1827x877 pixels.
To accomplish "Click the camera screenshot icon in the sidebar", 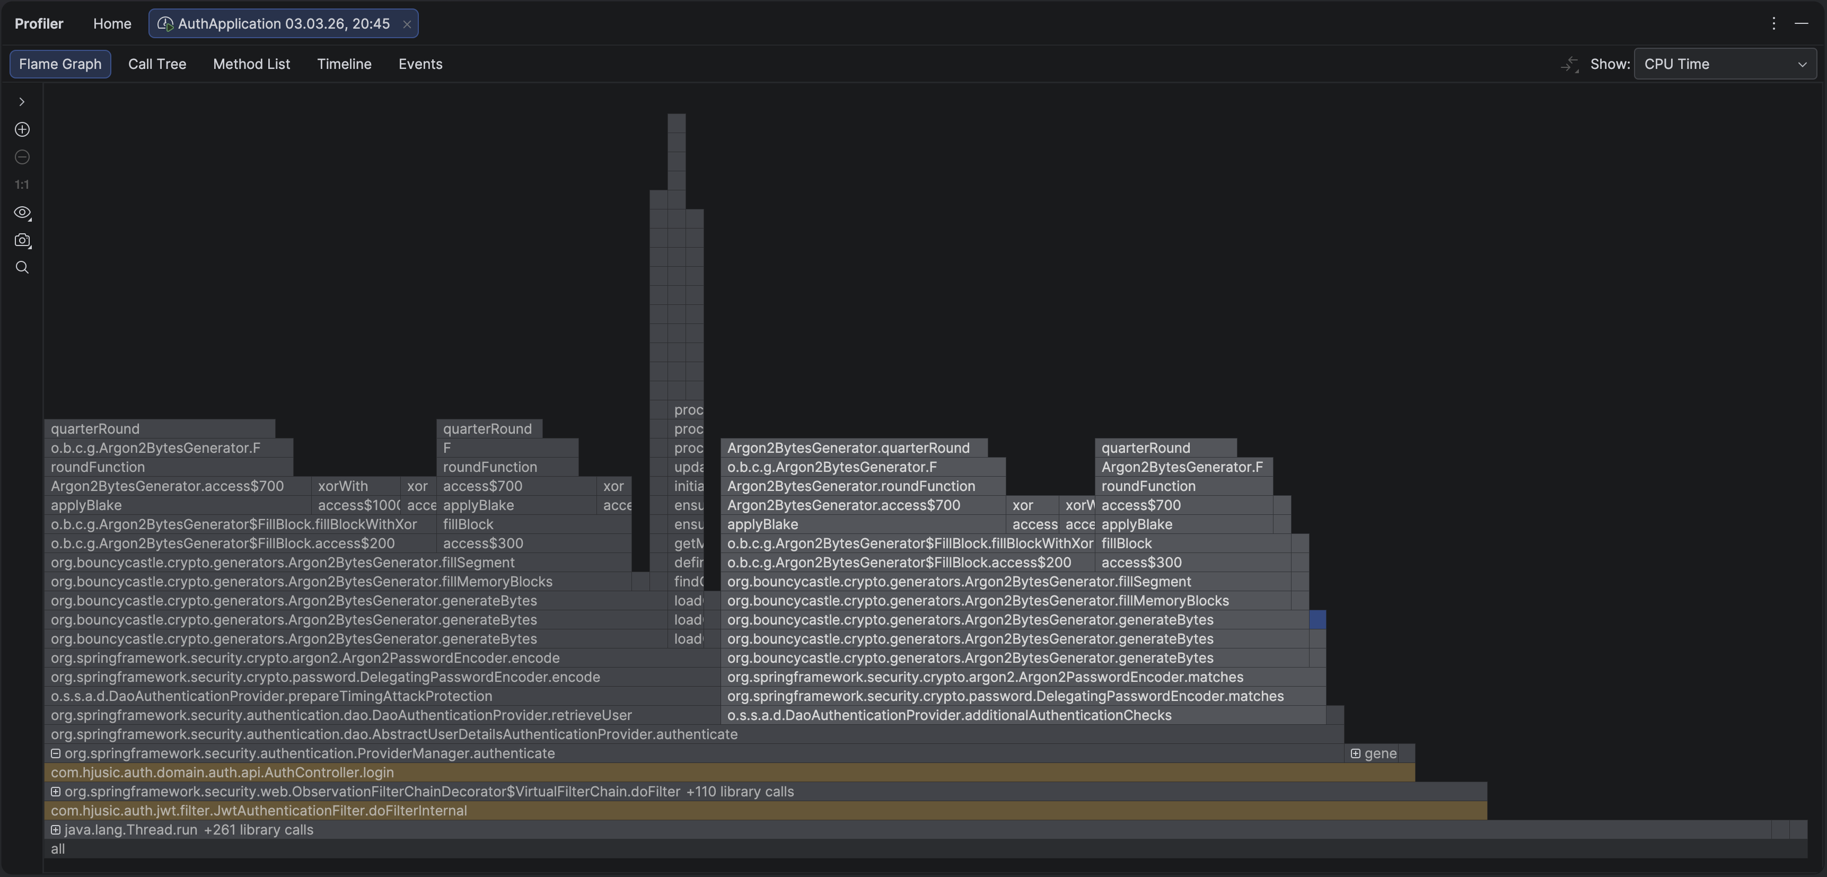I will click(x=22, y=241).
